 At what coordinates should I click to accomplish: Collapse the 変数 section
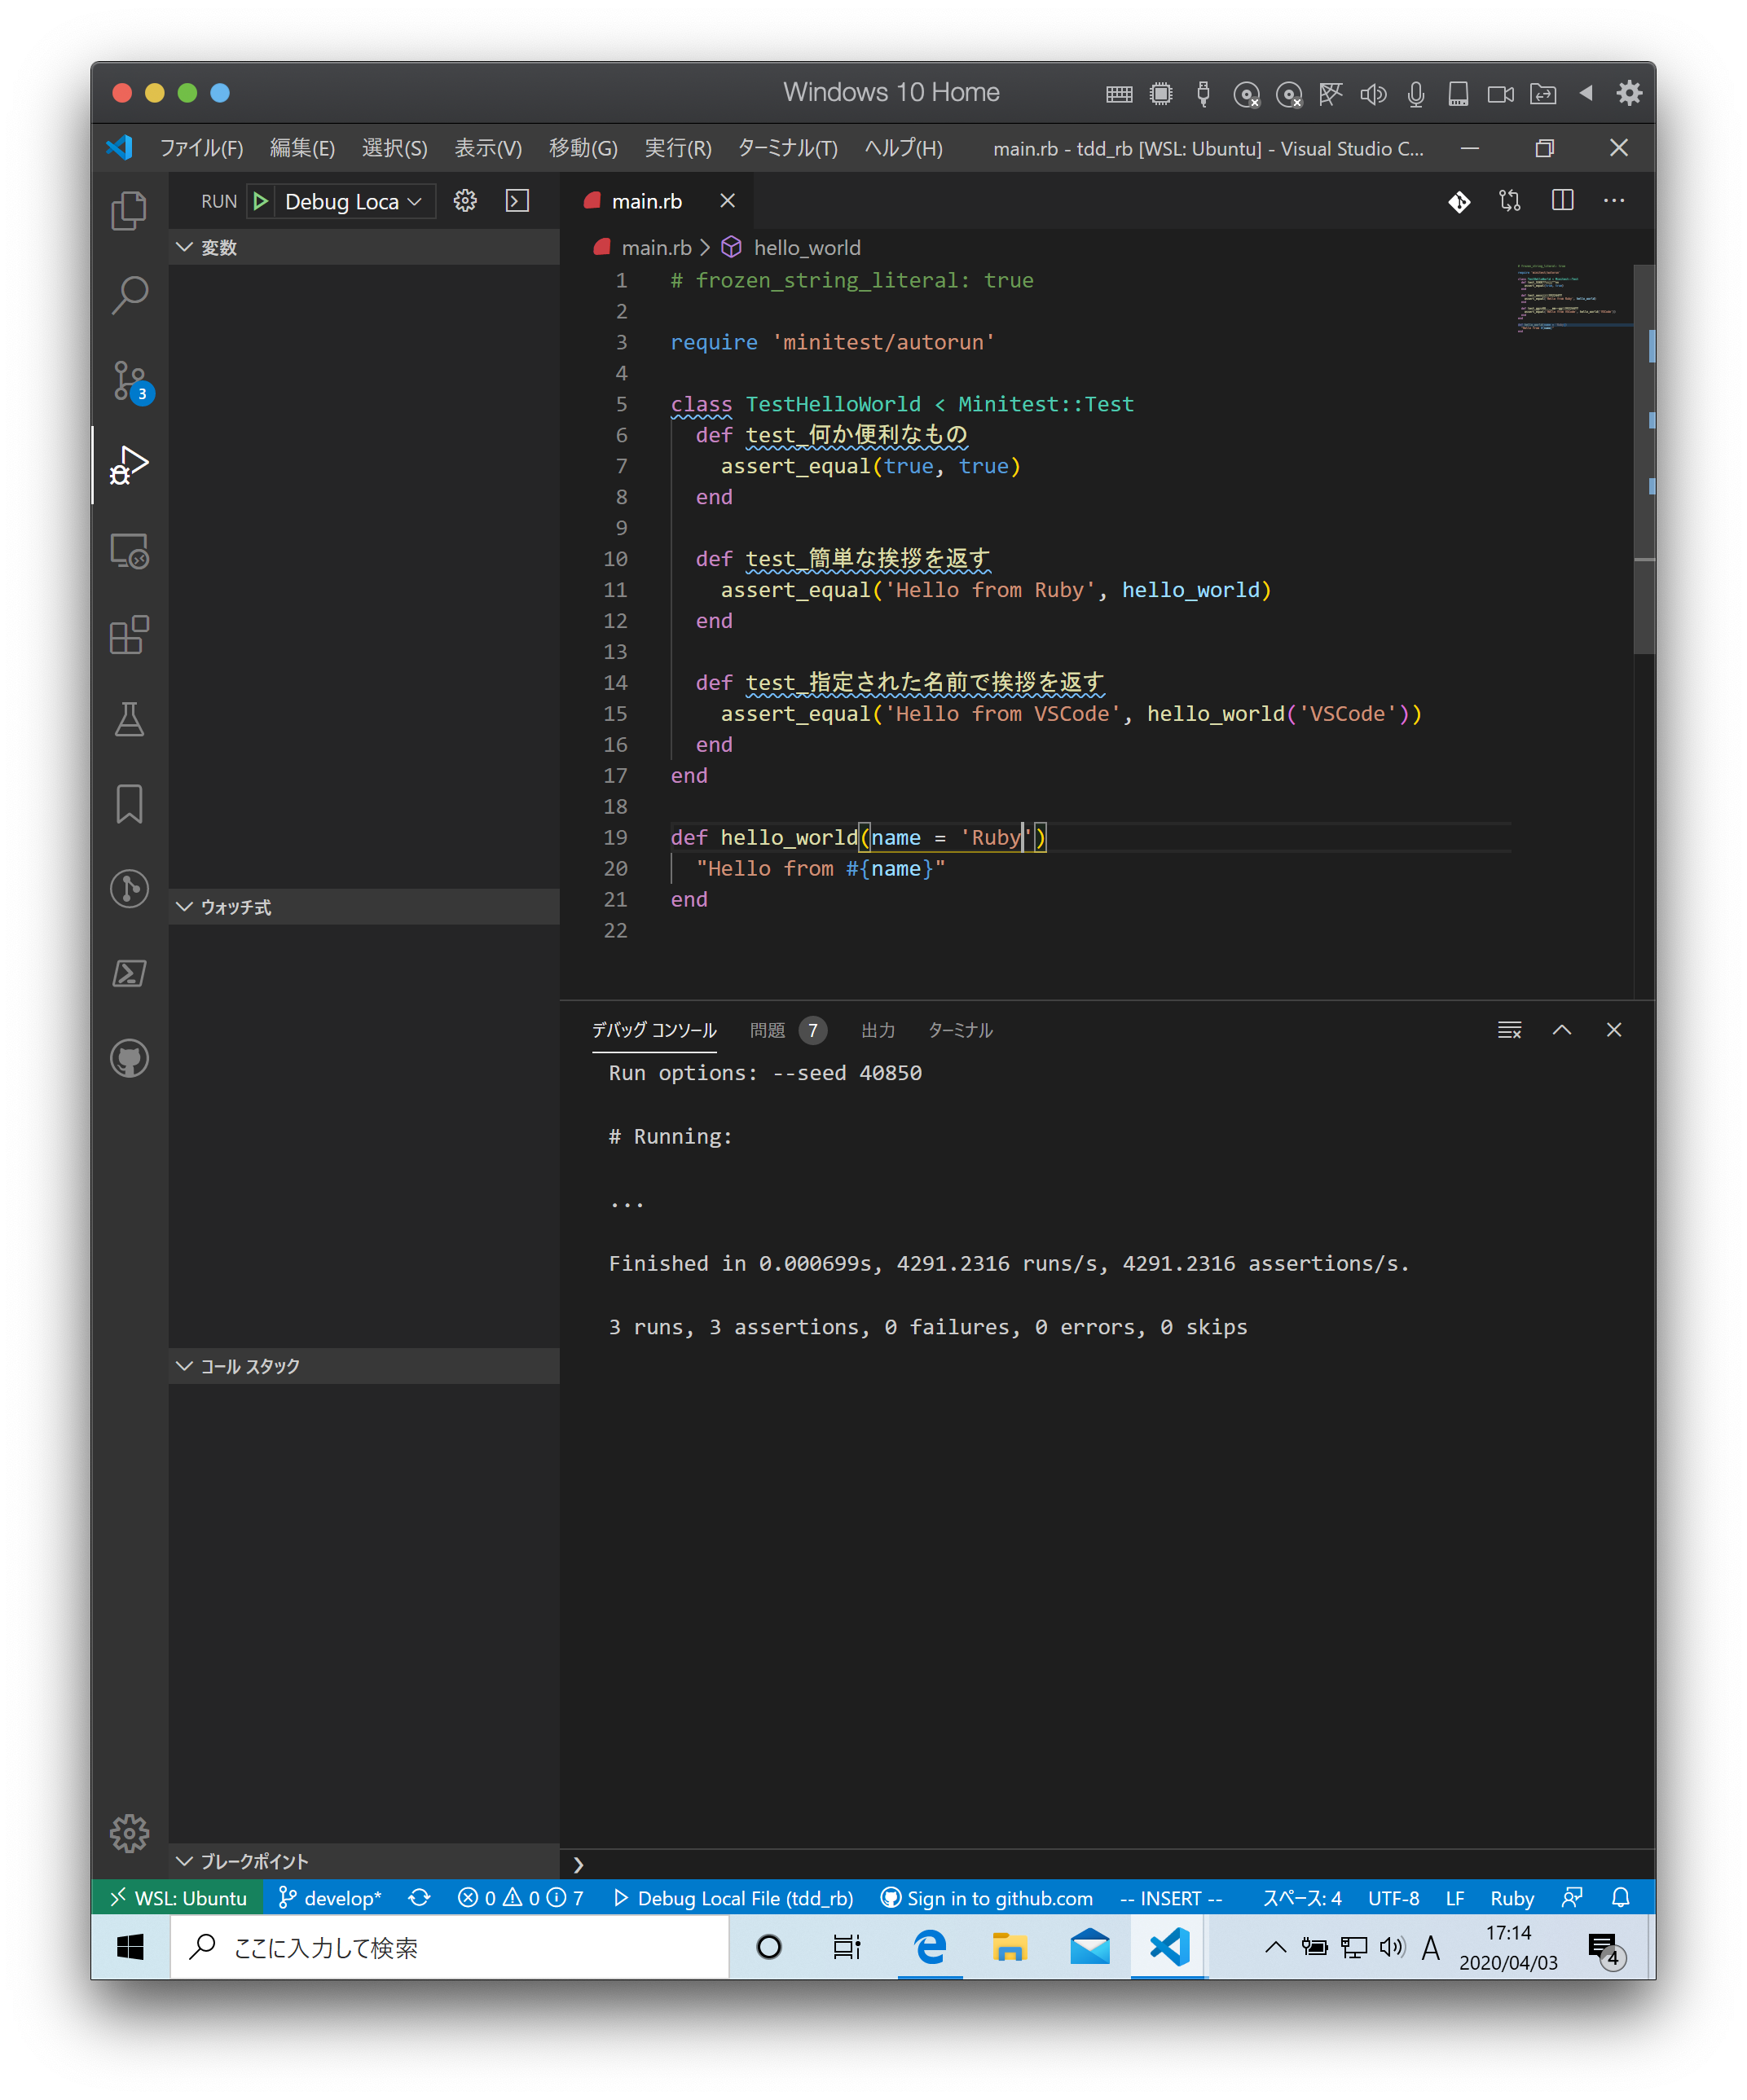[218, 247]
